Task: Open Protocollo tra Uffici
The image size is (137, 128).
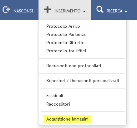Action: click(66, 51)
